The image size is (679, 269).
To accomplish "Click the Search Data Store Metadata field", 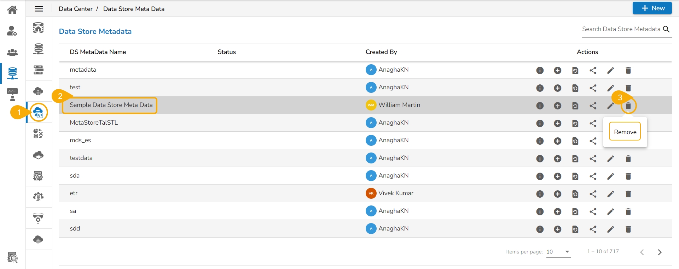I will [621, 29].
